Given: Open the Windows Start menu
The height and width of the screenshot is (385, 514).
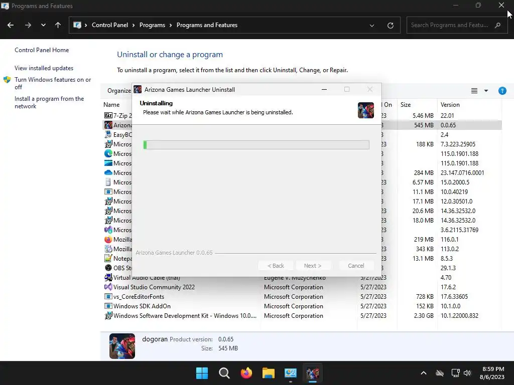Looking at the screenshot, I should pyautogui.click(x=202, y=373).
